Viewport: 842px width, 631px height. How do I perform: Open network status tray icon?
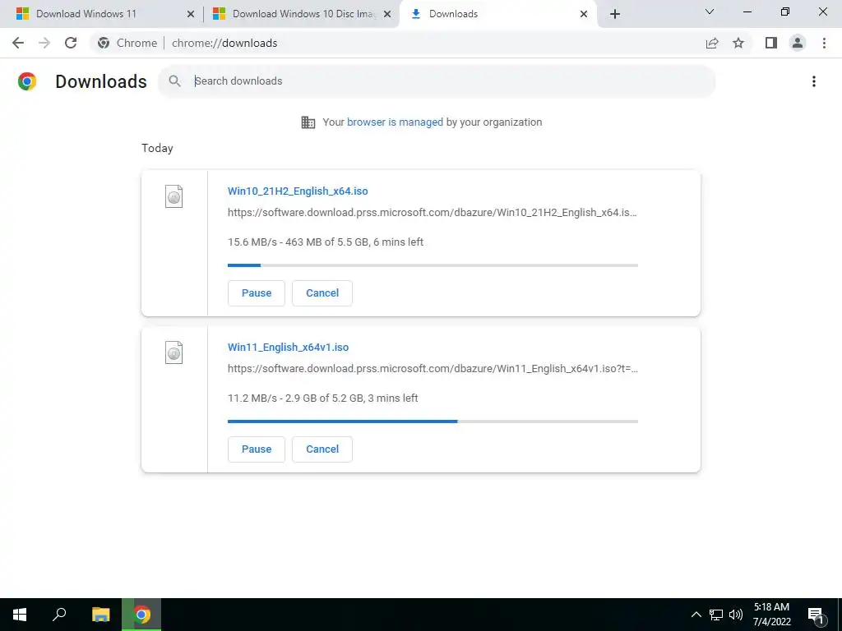716,615
